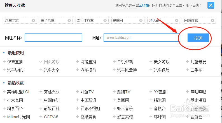222x123 pixels.
Task: Add 汽车风云榜 via its plus icon
Action: (x=114, y=70)
